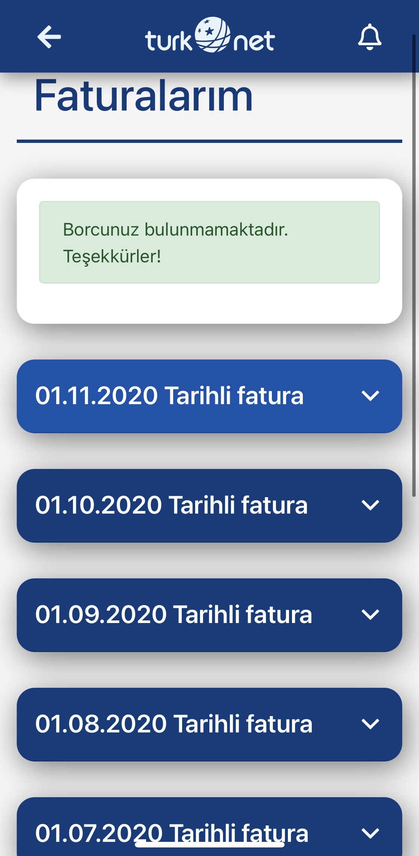Open the 01.10.2020 Tarihli fatura row
This screenshot has width=419, height=856.
click(209, 505)
